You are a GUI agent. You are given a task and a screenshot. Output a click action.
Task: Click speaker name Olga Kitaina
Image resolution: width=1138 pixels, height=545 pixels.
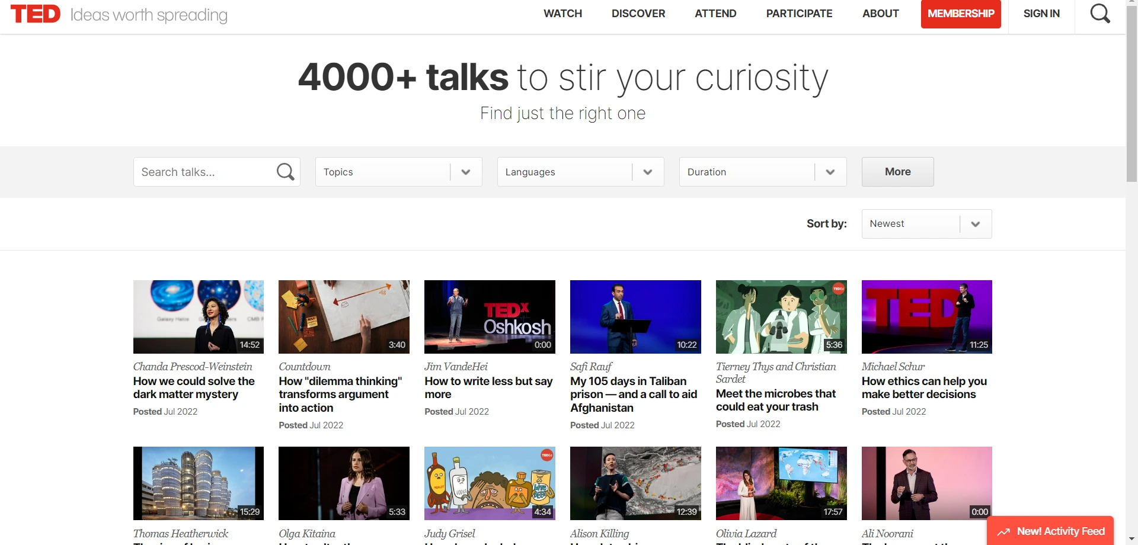307,534
